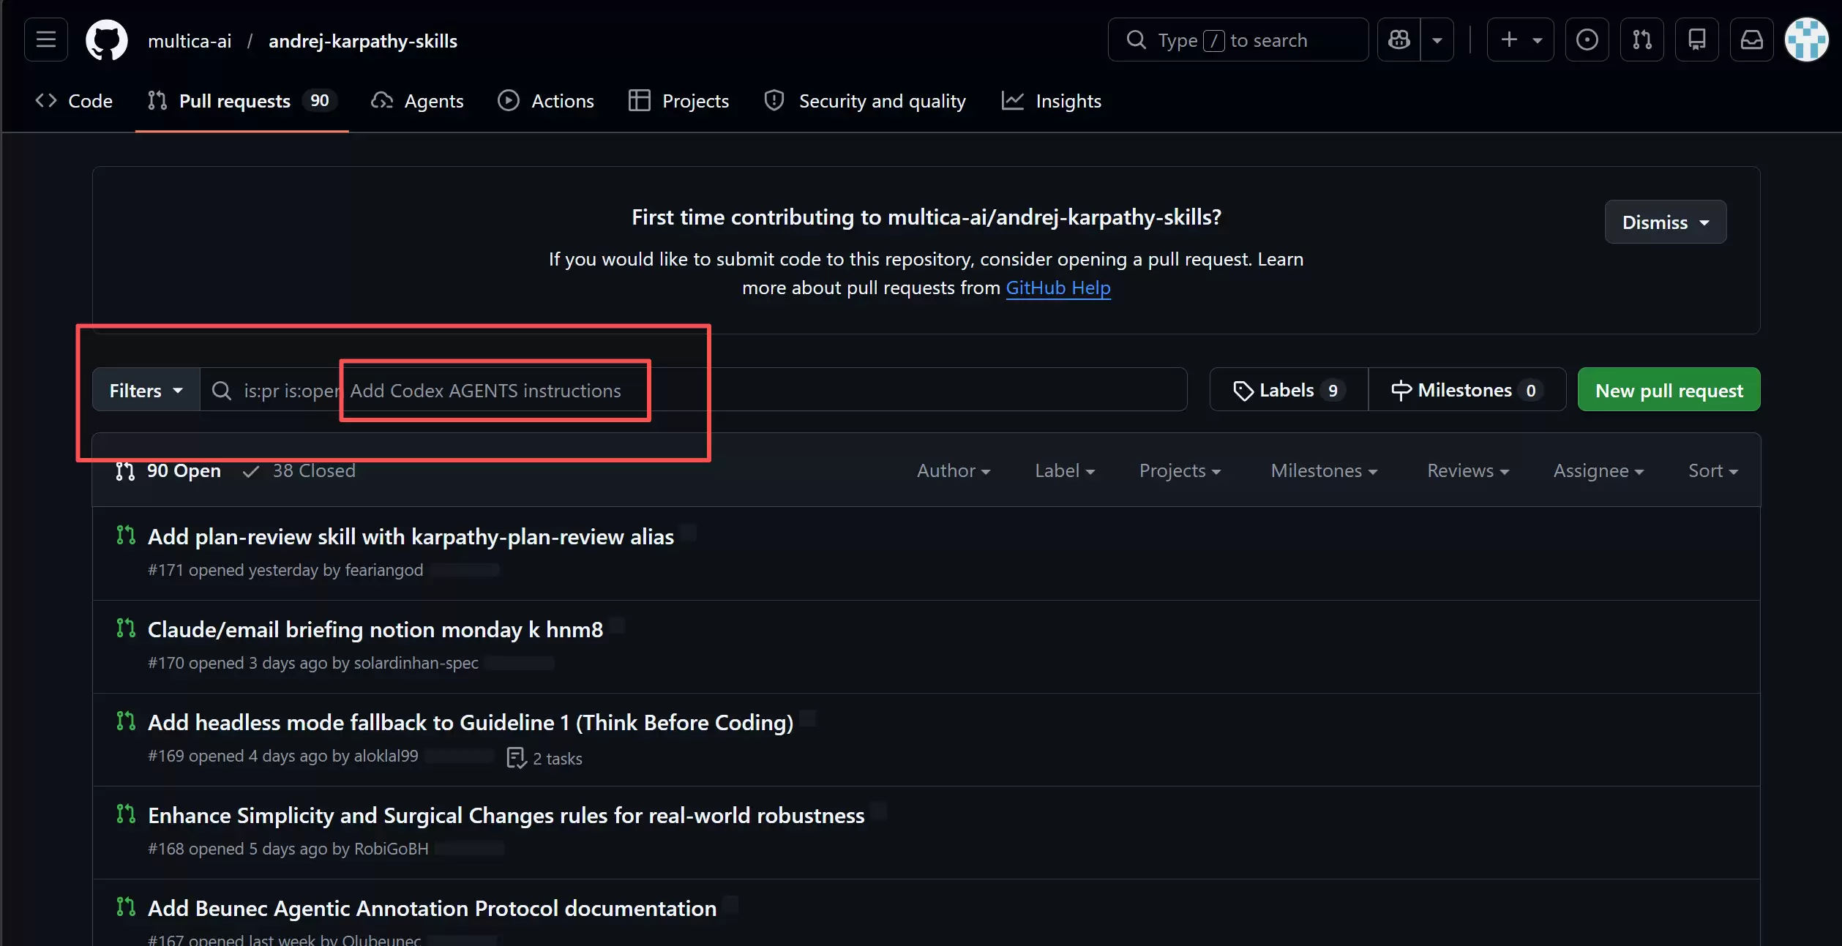Go to Security and quality tab

(x=865, y=101)
